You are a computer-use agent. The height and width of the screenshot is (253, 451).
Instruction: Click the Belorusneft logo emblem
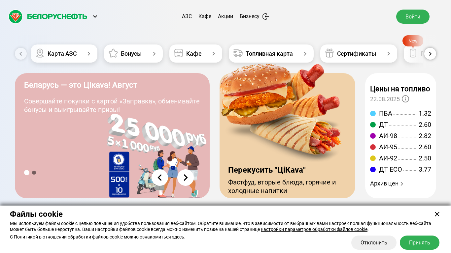[16, 16]
